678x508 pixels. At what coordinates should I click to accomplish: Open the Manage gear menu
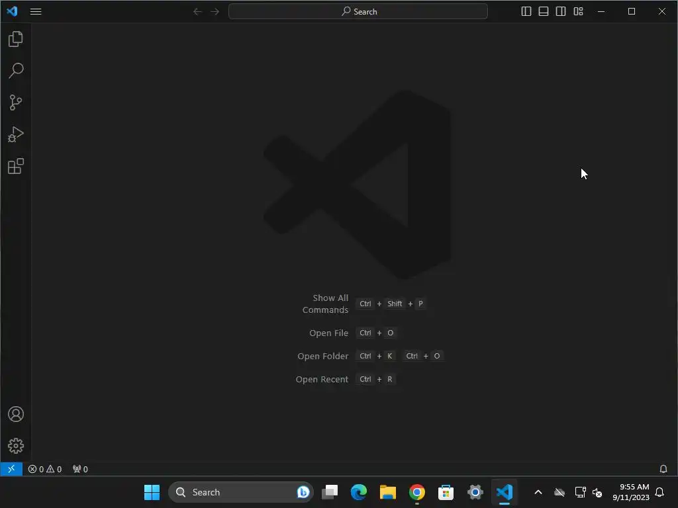point(16,446)
